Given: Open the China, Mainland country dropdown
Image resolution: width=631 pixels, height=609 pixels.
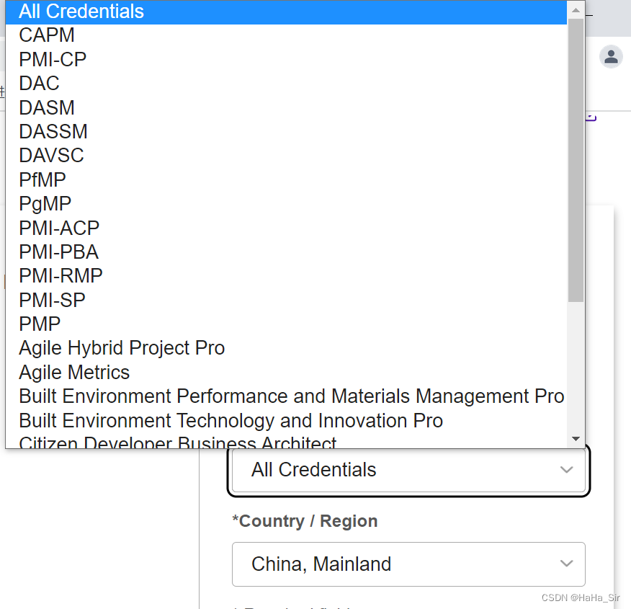Looking at the screenshot, I should pyautogui.click(x=408, y=564).
